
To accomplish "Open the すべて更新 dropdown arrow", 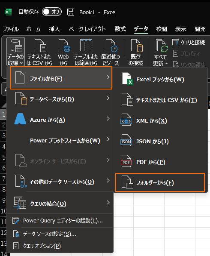I will 166,63.
